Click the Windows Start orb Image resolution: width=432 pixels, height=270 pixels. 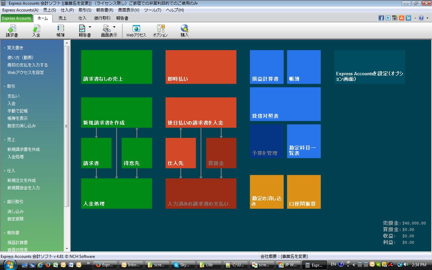point(9,265)
